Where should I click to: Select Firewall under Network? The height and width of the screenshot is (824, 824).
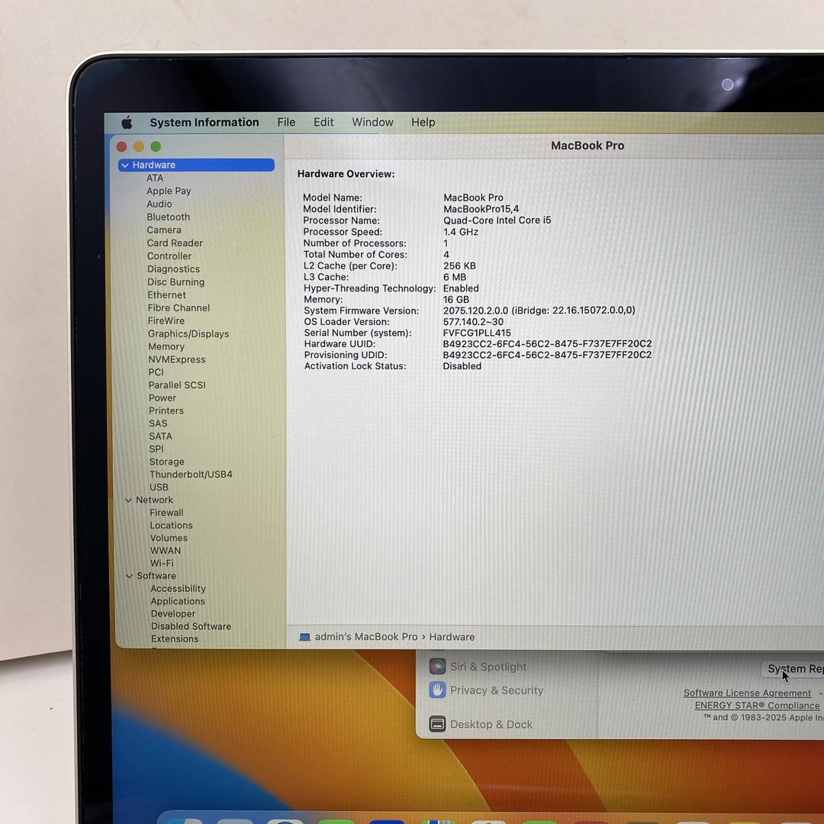166,513
